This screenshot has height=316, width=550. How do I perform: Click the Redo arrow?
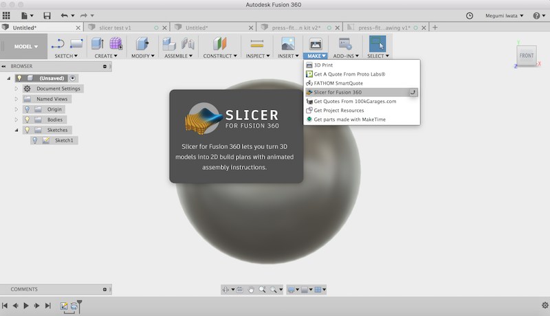[x=84, y=15]
